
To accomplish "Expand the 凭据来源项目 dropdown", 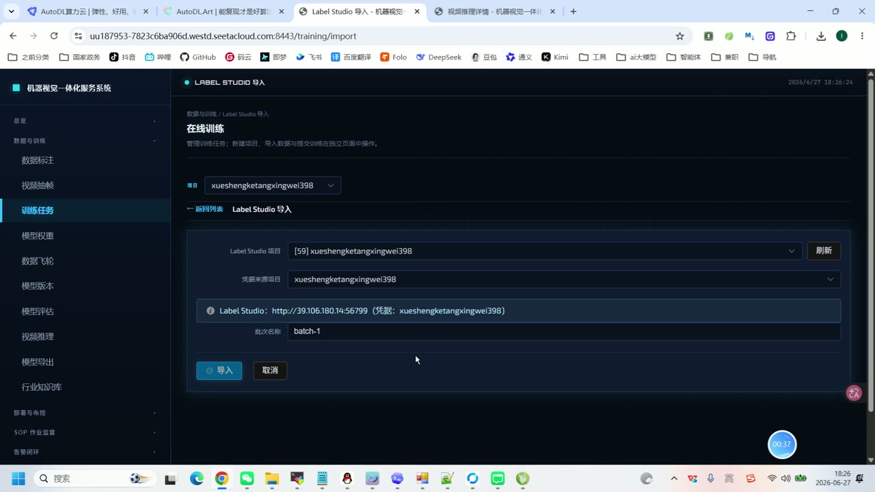I will pos(564,279).
